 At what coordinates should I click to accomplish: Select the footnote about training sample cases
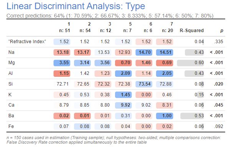(x=114, y=140)
